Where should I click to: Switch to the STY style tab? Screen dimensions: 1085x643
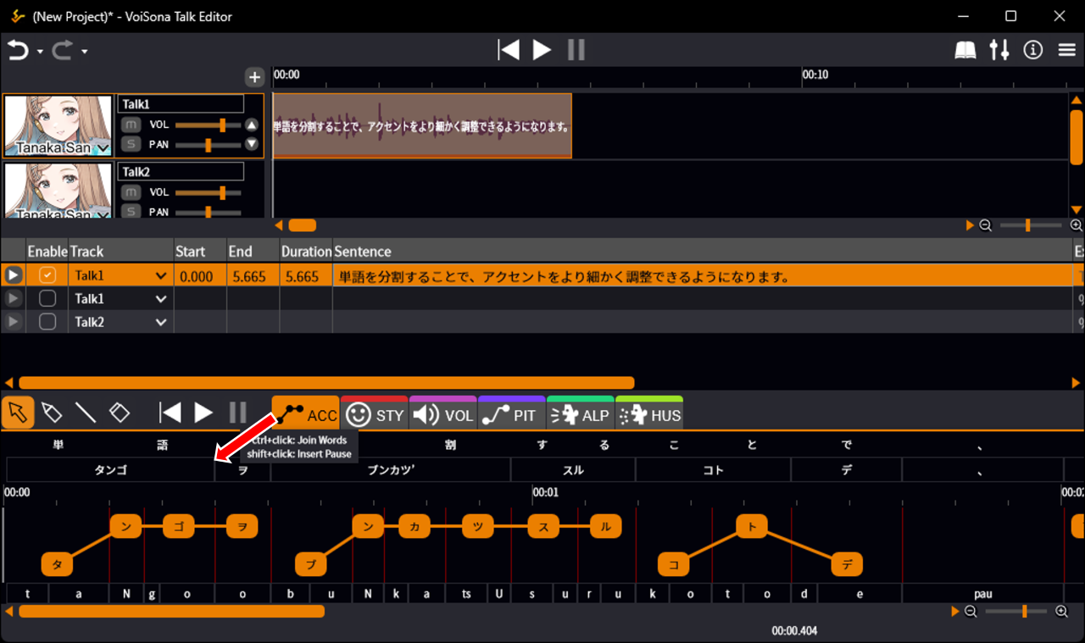click(x=374, y=414)
